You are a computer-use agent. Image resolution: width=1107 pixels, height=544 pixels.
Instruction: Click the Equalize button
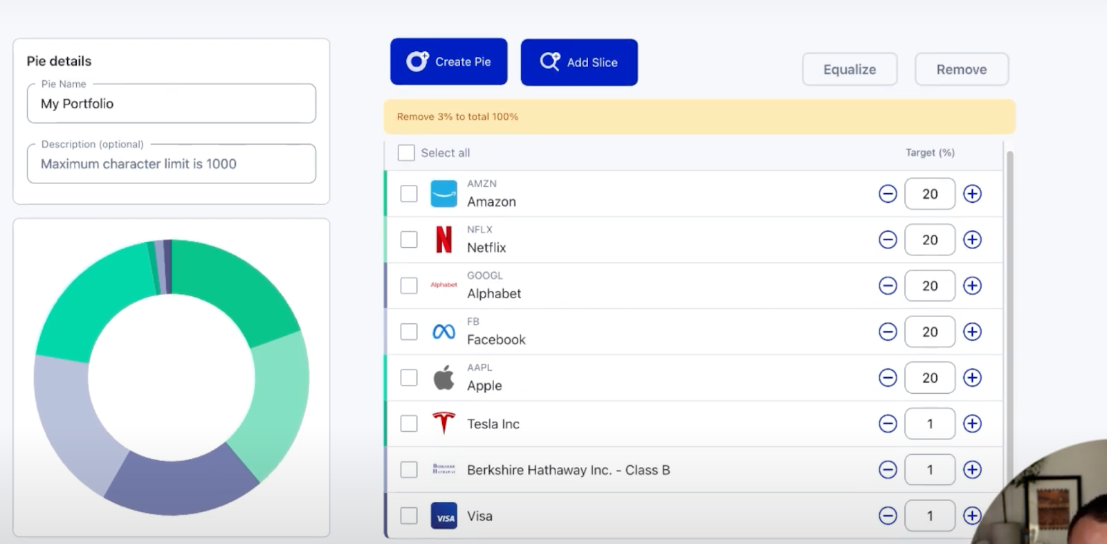[x=850, y=69]
